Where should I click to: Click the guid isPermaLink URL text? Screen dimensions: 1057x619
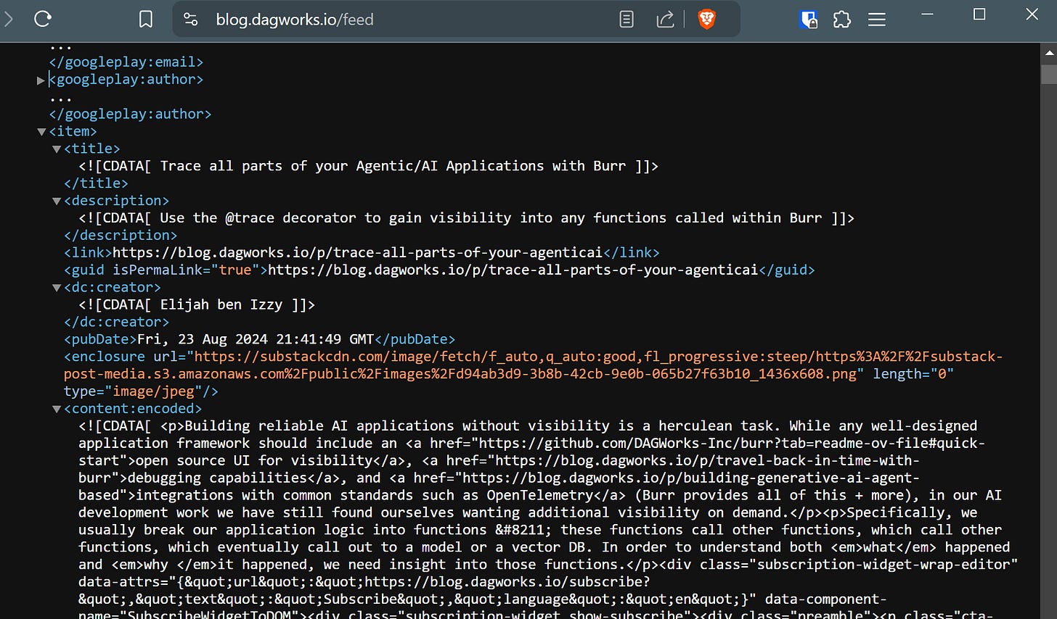point(513,270)
